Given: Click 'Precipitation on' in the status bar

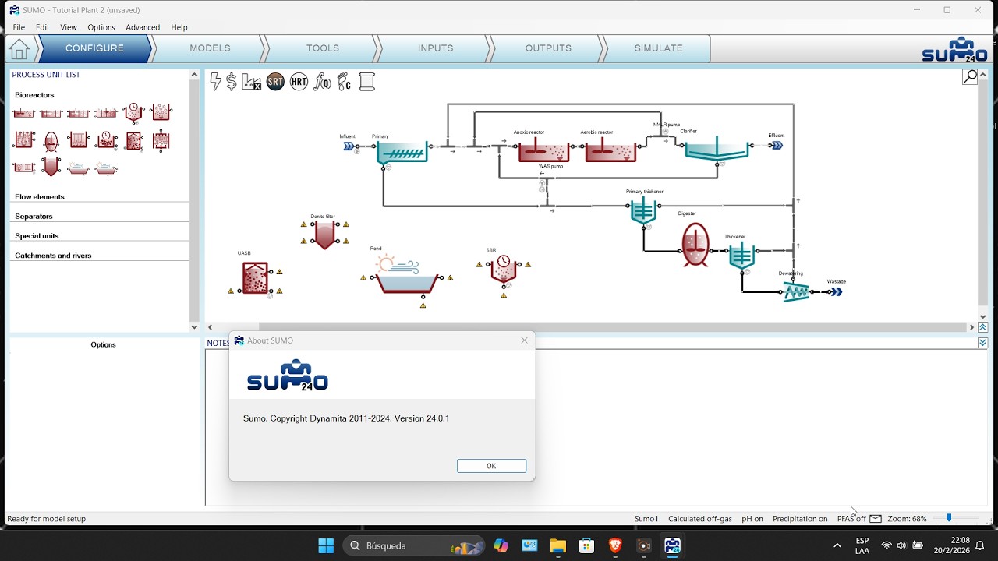Looking at the screenshot, I should click(800, 519).
